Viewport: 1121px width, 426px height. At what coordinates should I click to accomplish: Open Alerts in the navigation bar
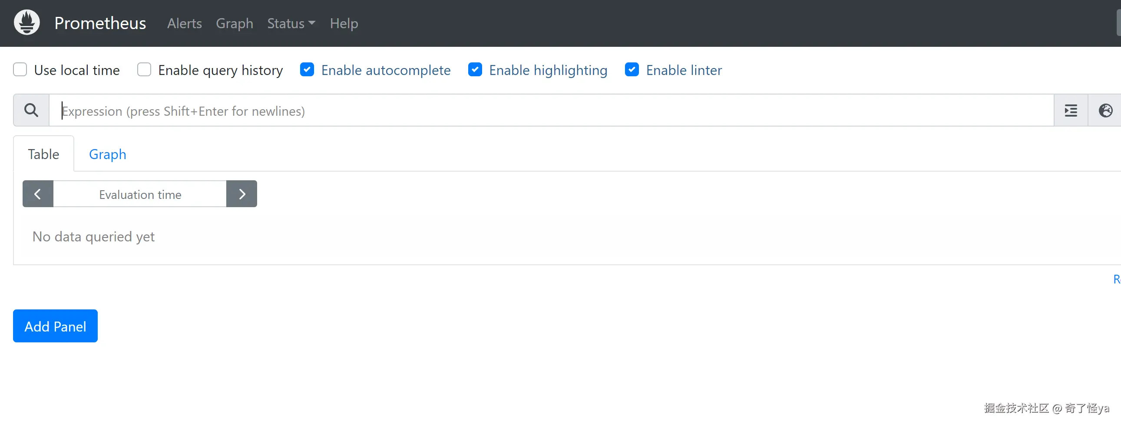coord(185,23)
